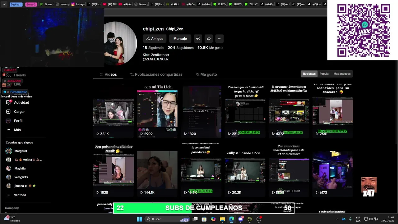Screen dimensions: 398x224
Task: Open chipi_zen profile picture
Action: 121,44
